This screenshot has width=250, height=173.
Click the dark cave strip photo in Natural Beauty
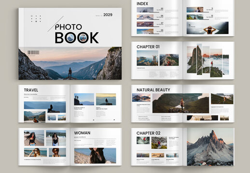202,118
